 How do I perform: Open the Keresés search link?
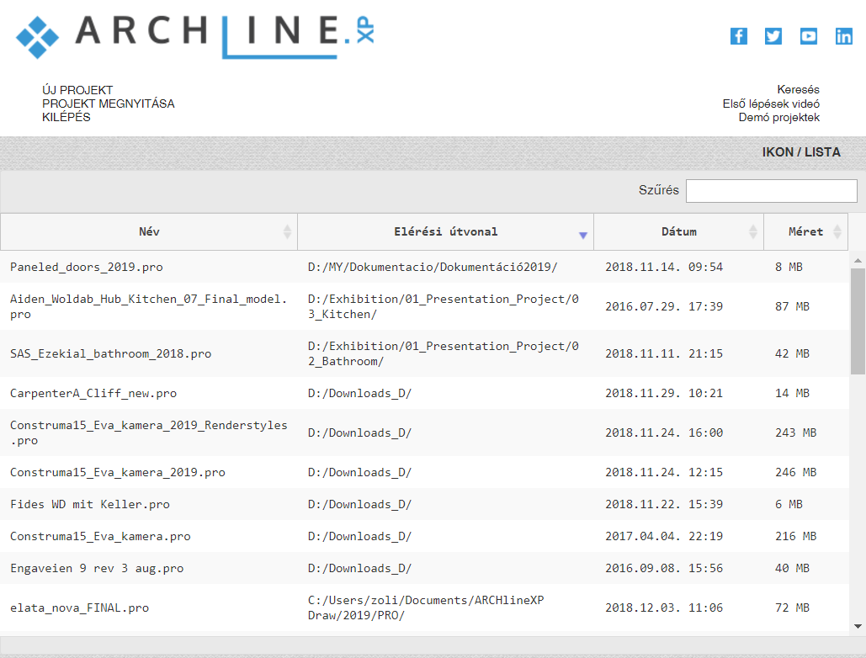(798, 89)
